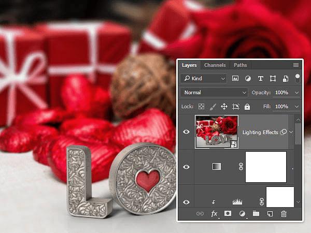Hide the Lighting Effects layer

[x=186, y=132]
